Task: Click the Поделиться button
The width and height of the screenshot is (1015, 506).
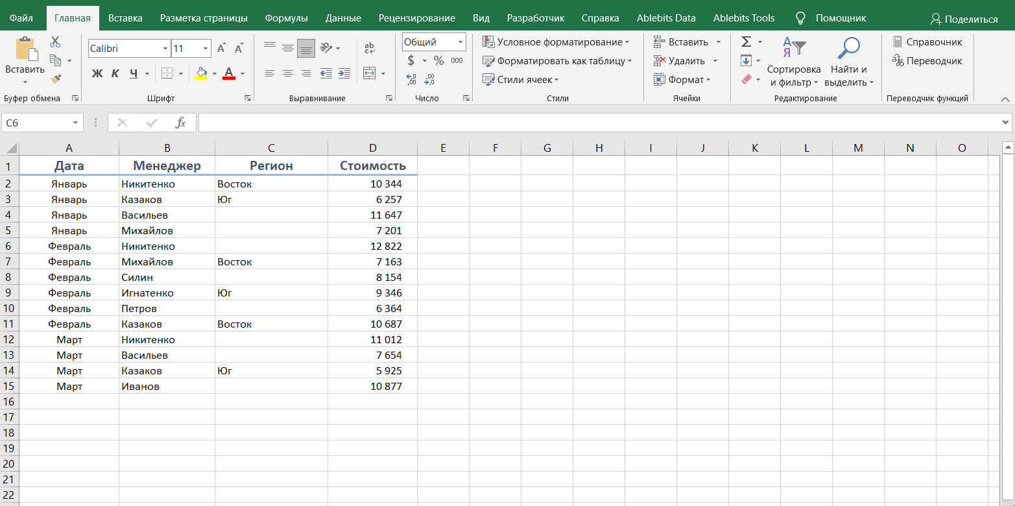Action: [x=964, y=19]
